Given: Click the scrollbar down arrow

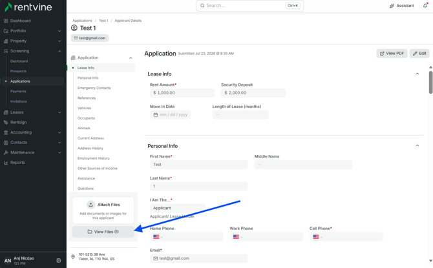Looking at the screenshot, I should pyautogui.click(x=430, y=260).
